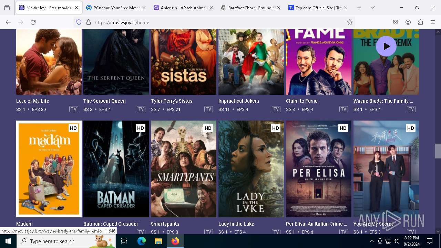Switch to the PCnema tab

(x=116, y=8)
